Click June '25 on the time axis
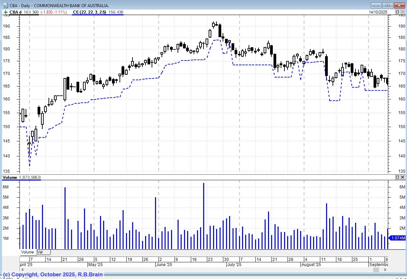The width and height of the screenshot is (407, 279). (164, 264)
